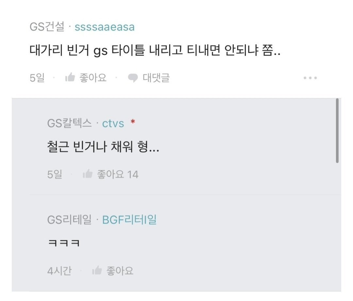Open the three-dot options menu on the post
This screenshot has width=353, height=301.
[x=310, y=77]
